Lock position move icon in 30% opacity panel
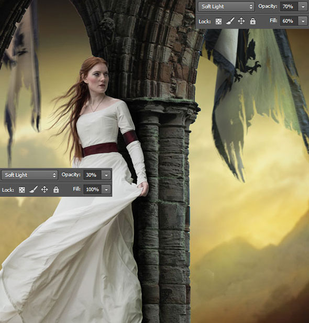 tap(45, 190)
